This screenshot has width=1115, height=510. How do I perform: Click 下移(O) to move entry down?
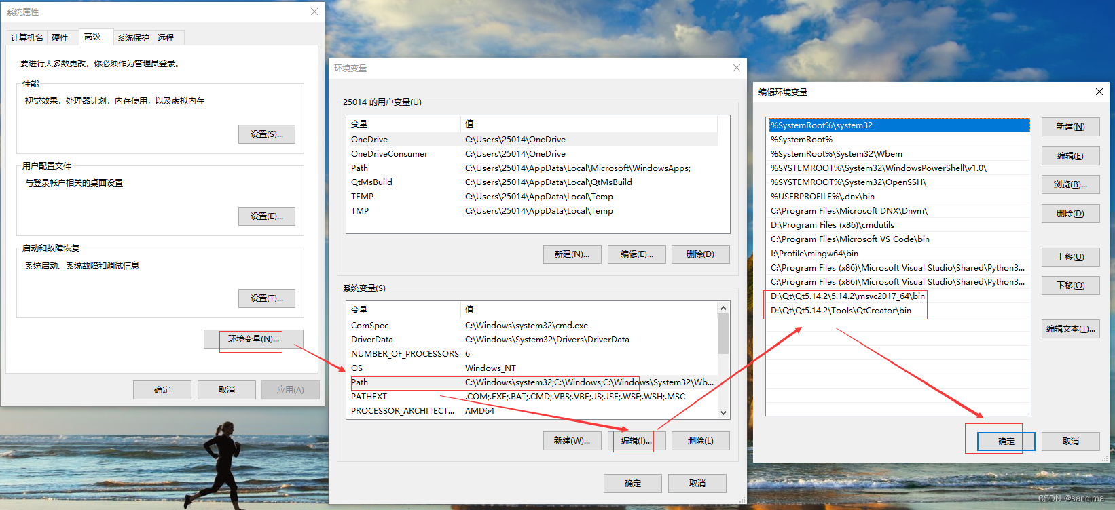(1070, 286)
